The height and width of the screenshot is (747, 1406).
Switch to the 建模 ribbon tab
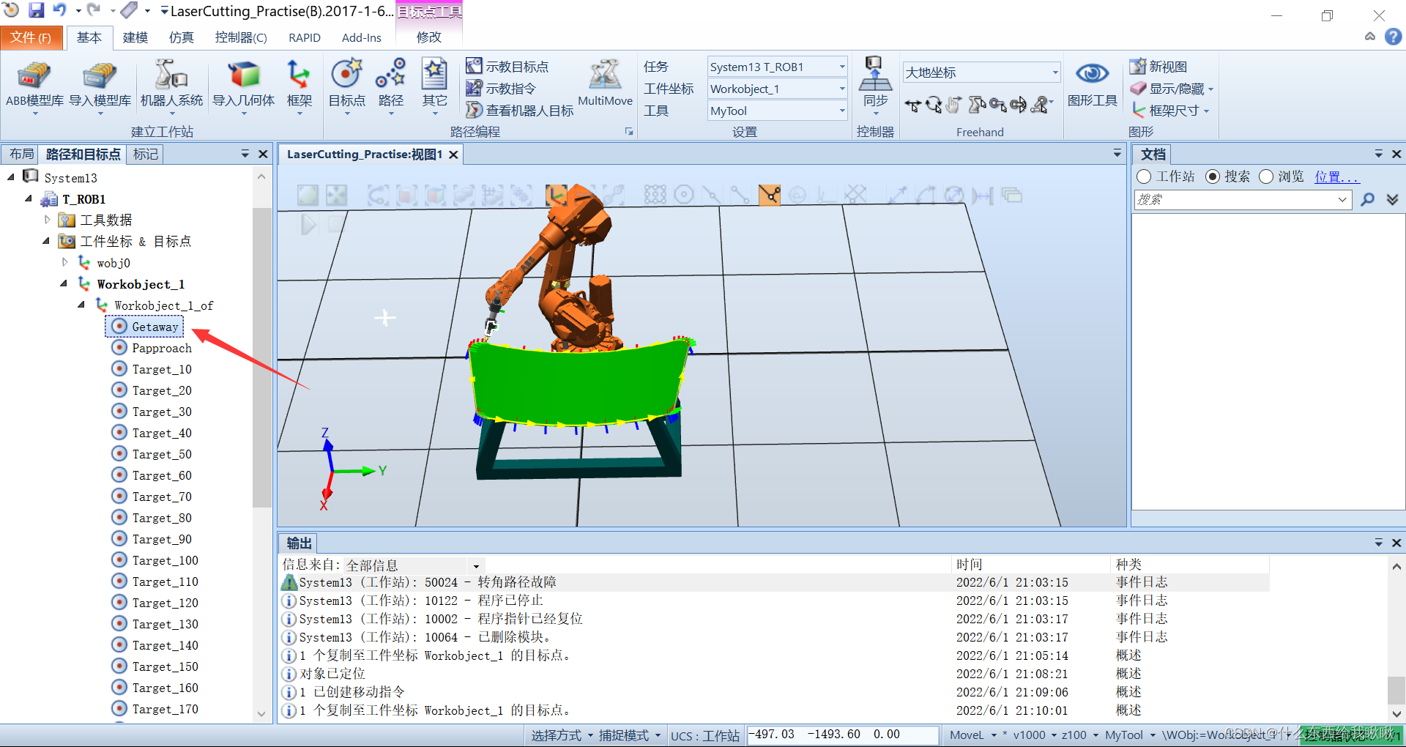coord(135,37)
